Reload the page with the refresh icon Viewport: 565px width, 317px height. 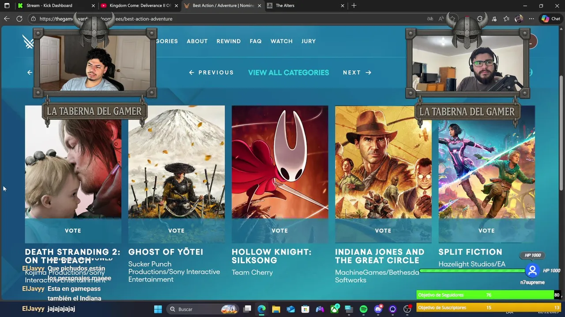19,18
